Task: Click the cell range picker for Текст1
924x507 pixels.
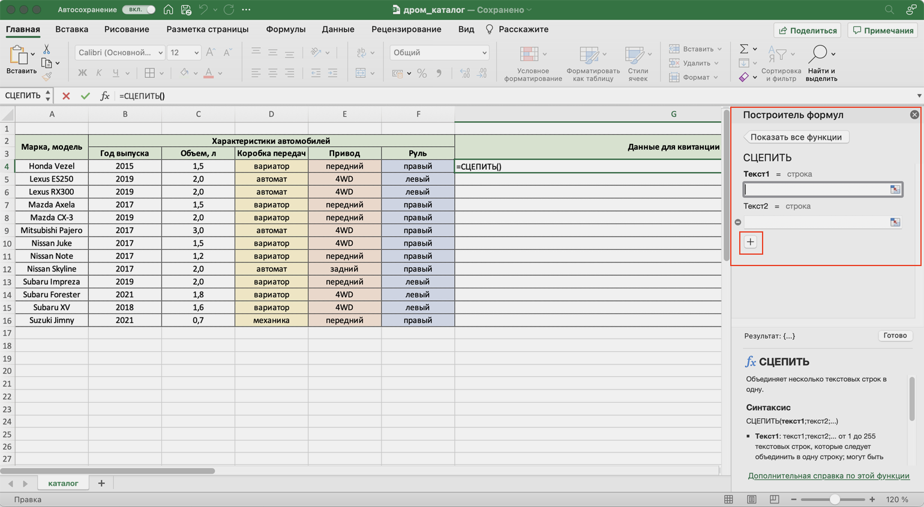Action: [x=895, y=189]
